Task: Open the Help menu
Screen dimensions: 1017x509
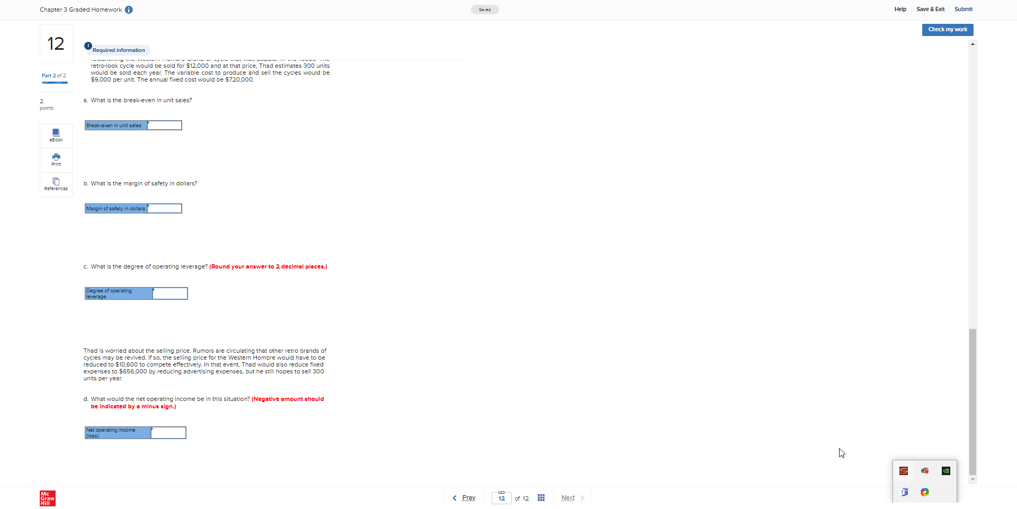Action: (x=900, y=9)
